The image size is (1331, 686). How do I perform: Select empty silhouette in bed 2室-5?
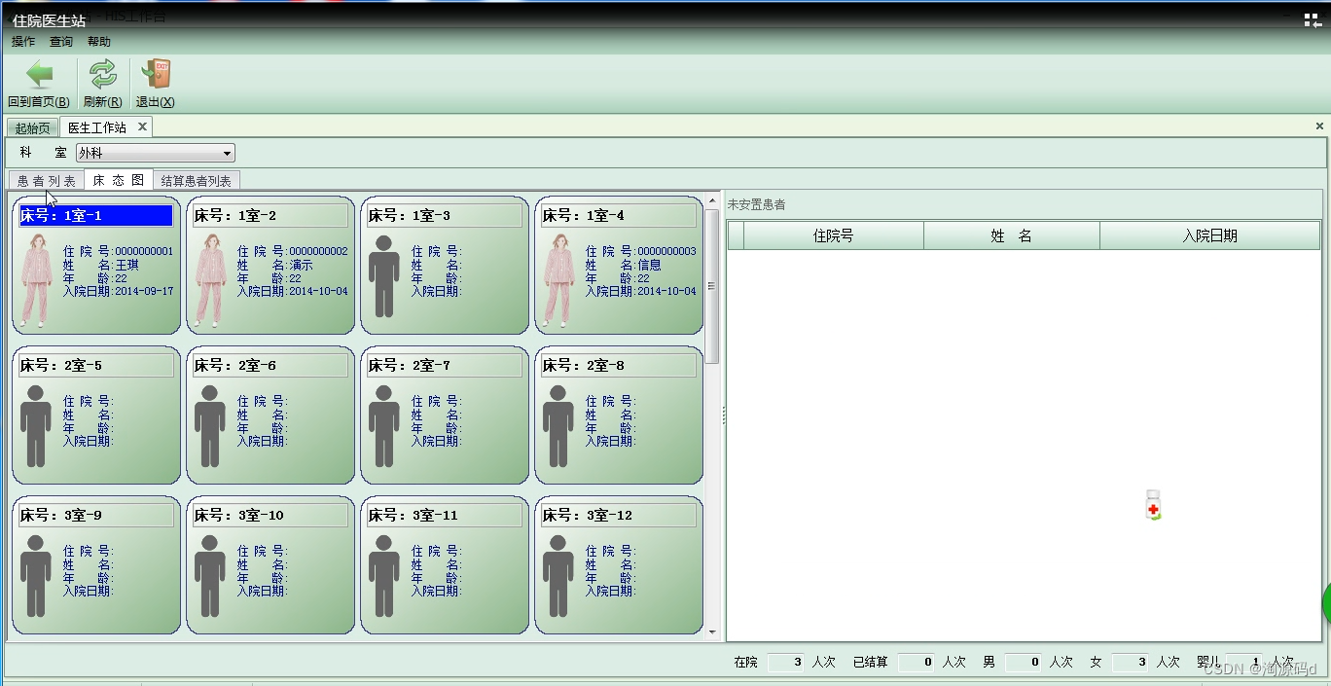[x=36, y=426]
